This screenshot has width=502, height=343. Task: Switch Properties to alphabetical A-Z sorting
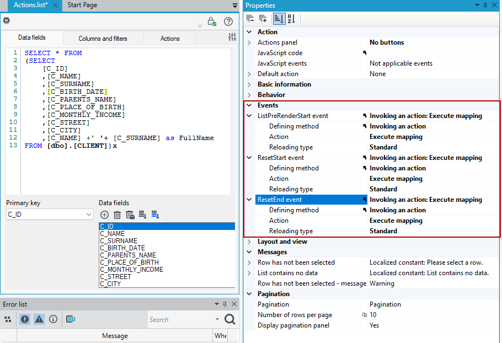(x=291, y=19)
